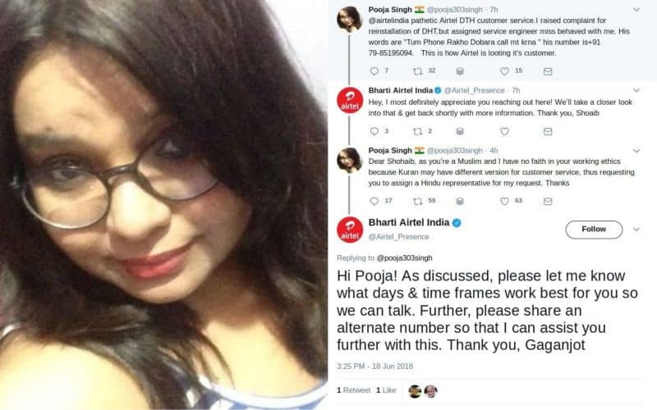Viewport: 657px width, 410px height.
Task: Follow Bharti Airtel India
Action: (594, 230)
